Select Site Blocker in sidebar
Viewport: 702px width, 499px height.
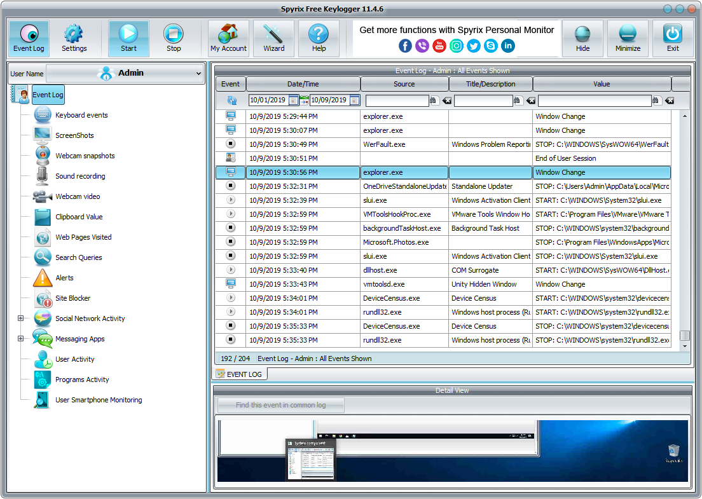(x=73, y=299)
